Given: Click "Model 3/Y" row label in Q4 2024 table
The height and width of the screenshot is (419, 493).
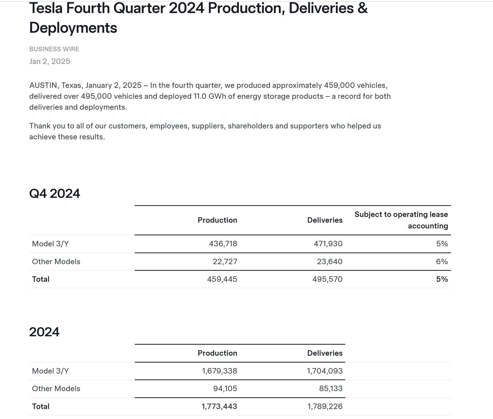Looking at the screenshot, I should click(51, 244).
